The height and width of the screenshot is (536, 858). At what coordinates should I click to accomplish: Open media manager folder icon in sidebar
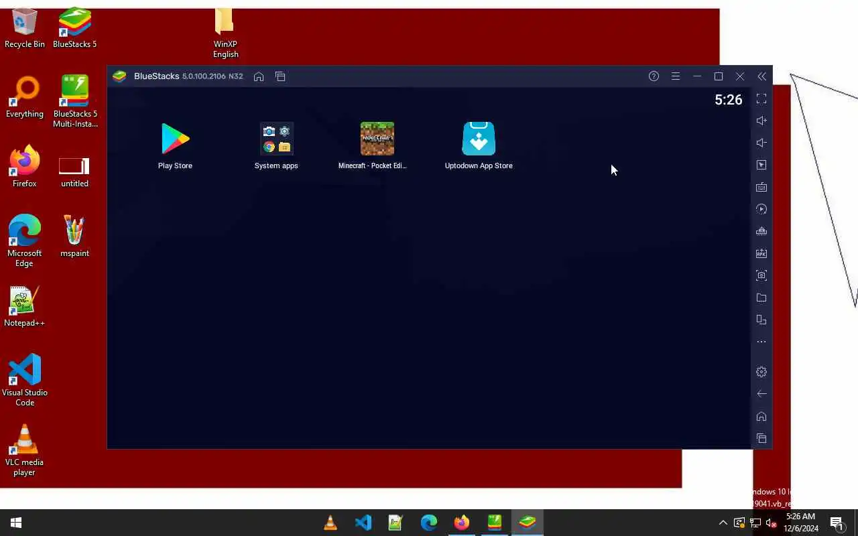click(761, 297)
